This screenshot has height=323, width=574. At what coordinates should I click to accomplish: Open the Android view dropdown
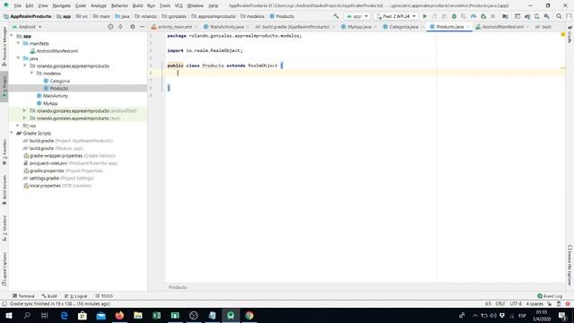point(27,27)
